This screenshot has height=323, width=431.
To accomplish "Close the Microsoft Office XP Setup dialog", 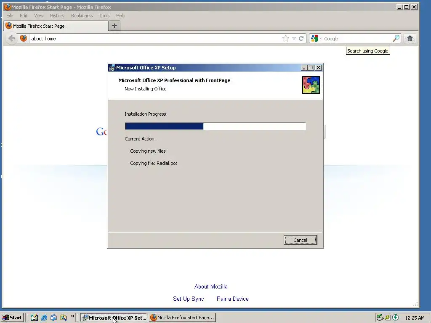I will 319,68.
